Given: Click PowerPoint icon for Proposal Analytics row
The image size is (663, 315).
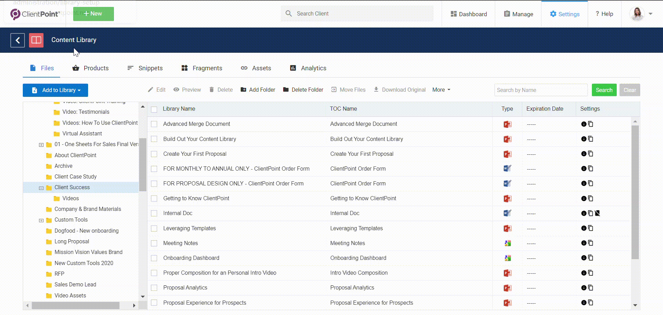Looking at the screenshot, I should point(507,288).
